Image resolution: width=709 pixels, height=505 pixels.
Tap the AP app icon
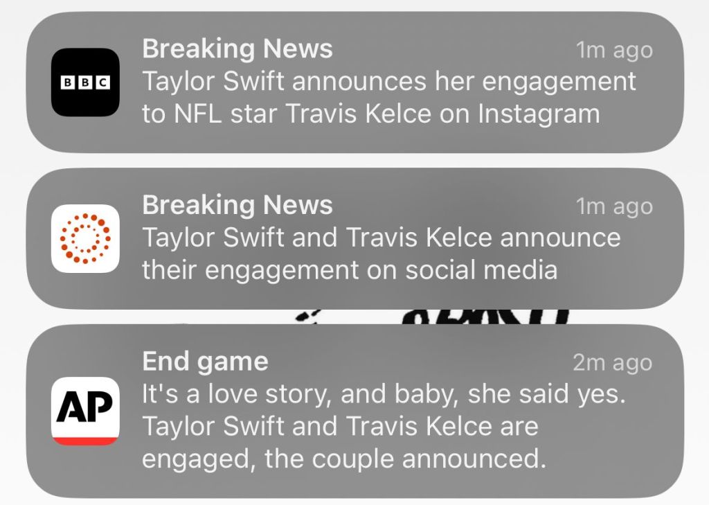point(85,411)
